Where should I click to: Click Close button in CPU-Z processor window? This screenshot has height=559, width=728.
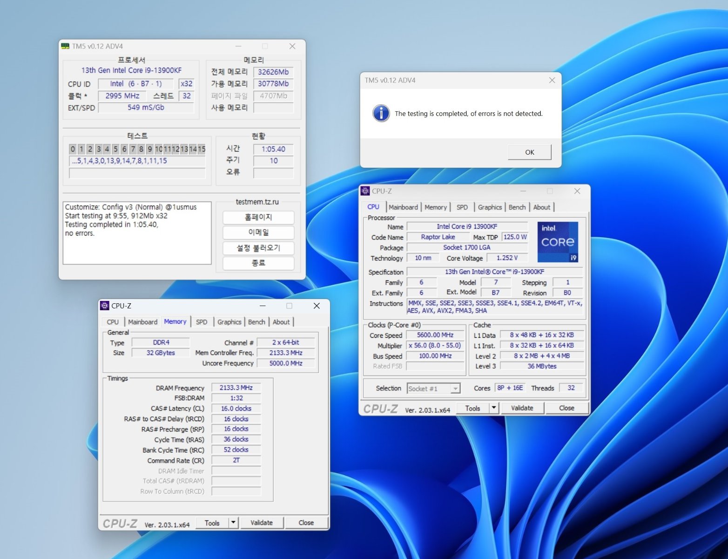566,408
